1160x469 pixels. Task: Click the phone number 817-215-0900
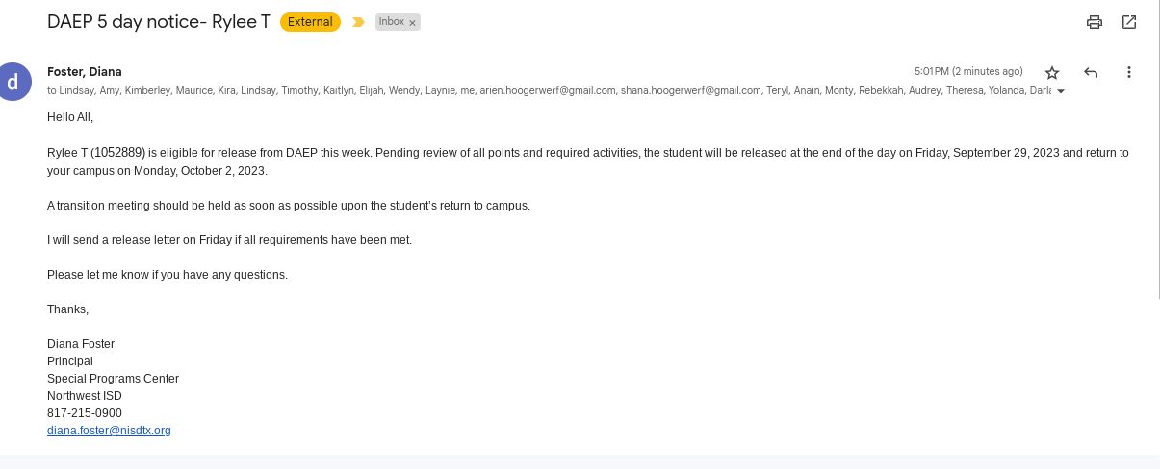85,413
